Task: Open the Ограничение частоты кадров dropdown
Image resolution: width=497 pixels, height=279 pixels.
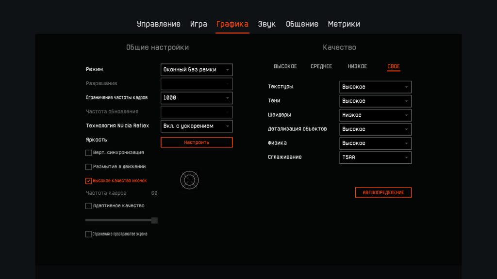Action: click(x=196, y=97)
